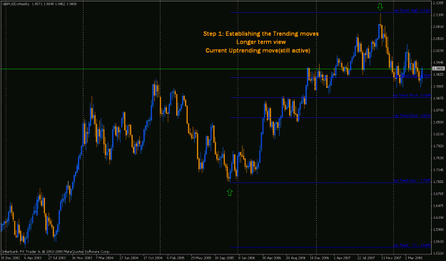Viewport: 446px width, 261px height.
Task: Click the '1 Apr 2007' date label
Action: coord(343,257)
